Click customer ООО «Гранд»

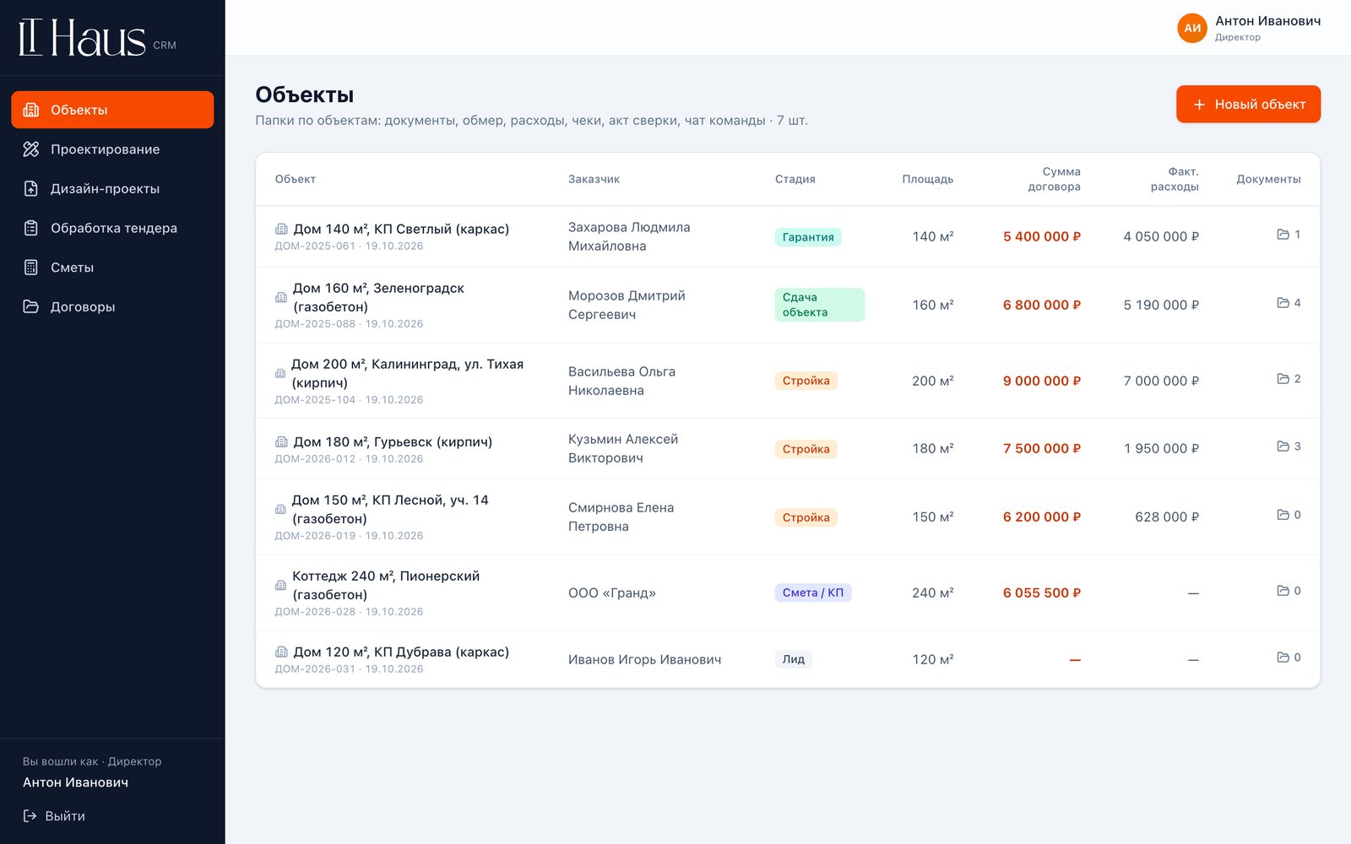[x=612, y=593]
